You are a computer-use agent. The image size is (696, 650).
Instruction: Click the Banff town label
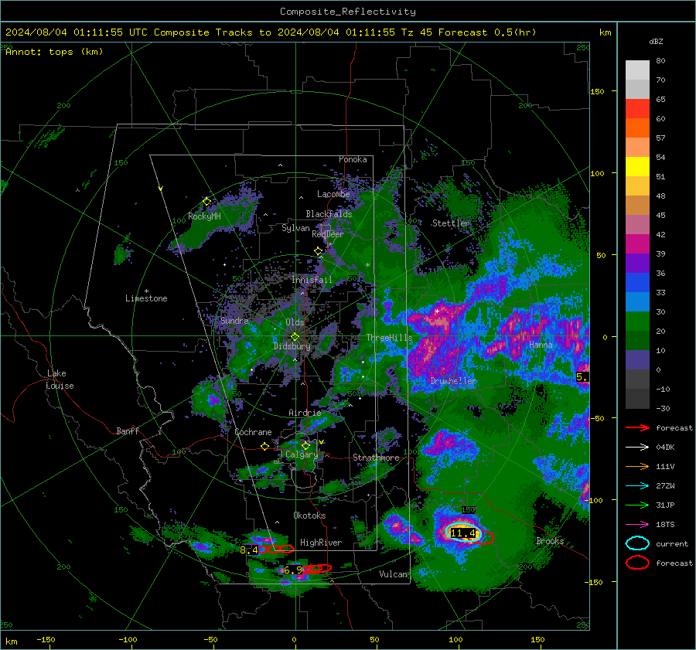[x=128, y=430]
